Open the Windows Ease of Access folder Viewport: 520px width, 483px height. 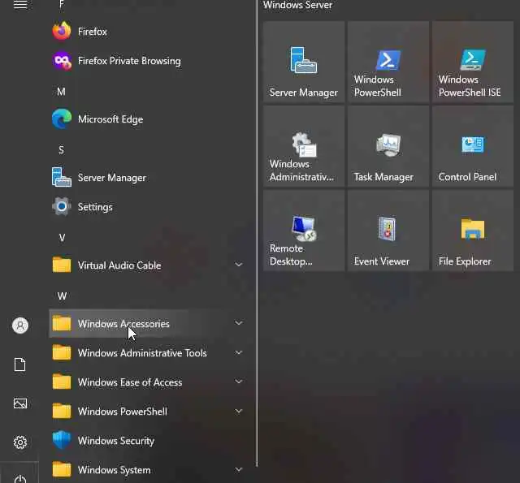coord(146,382)
